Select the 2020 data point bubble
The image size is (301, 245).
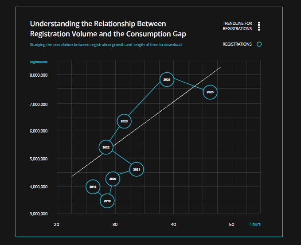[113, 179]
